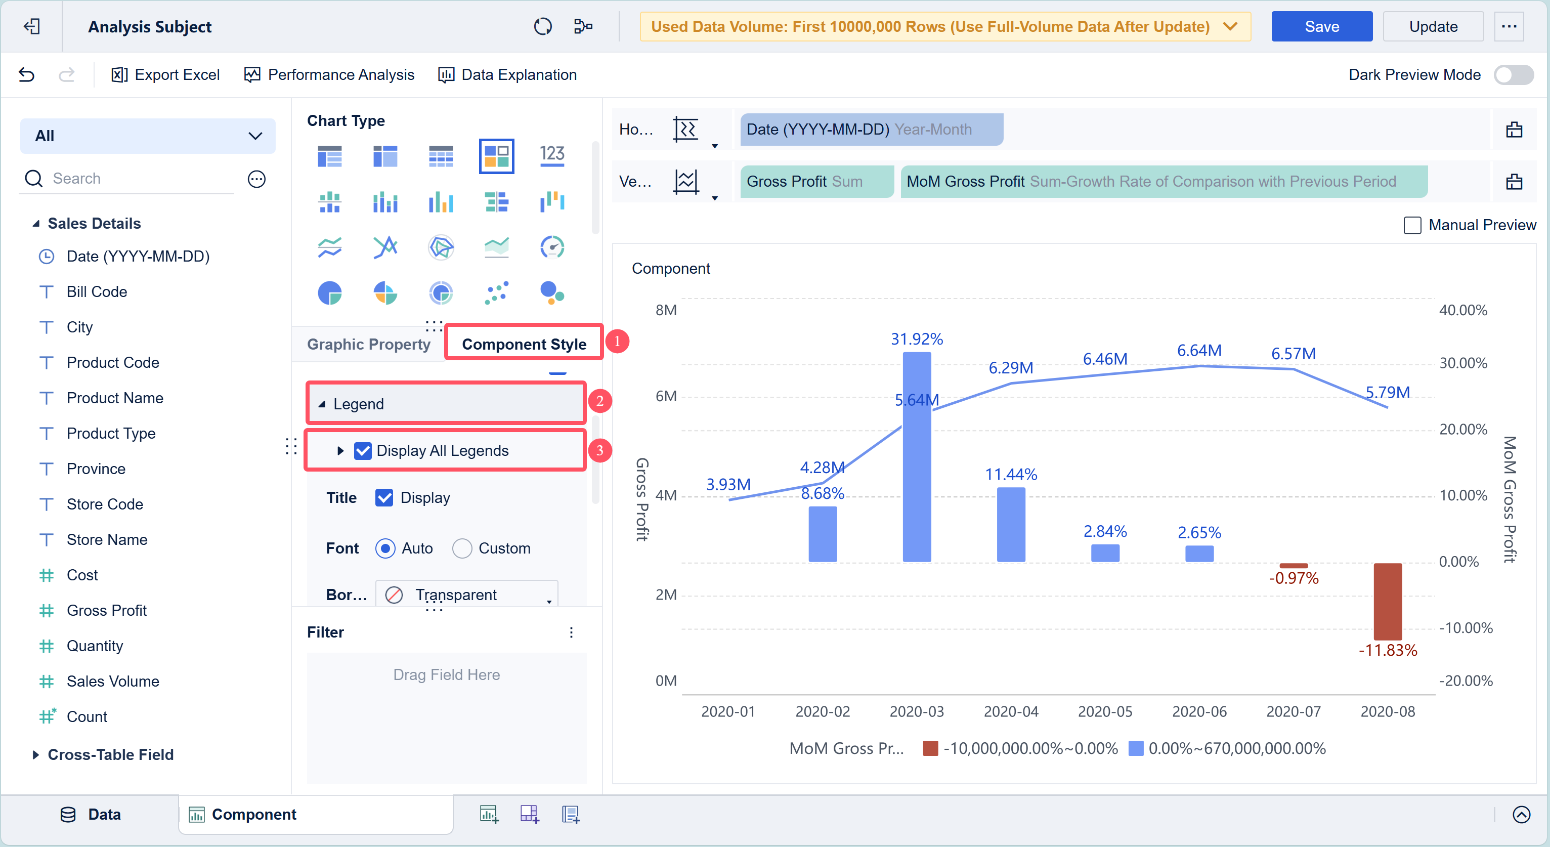Screen dimensions: 1550x847
Task: Select the Custom font radio button
Action: tap(462, 548)
